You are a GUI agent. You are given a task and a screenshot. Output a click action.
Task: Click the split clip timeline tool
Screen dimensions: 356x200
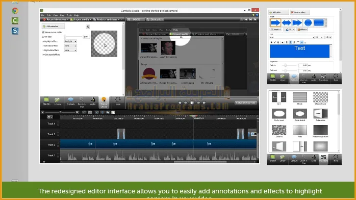point(103,112)
